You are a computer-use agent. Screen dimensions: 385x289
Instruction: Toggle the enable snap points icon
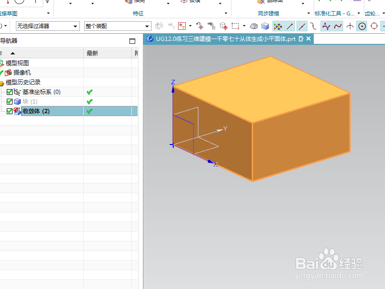(278, 26)
